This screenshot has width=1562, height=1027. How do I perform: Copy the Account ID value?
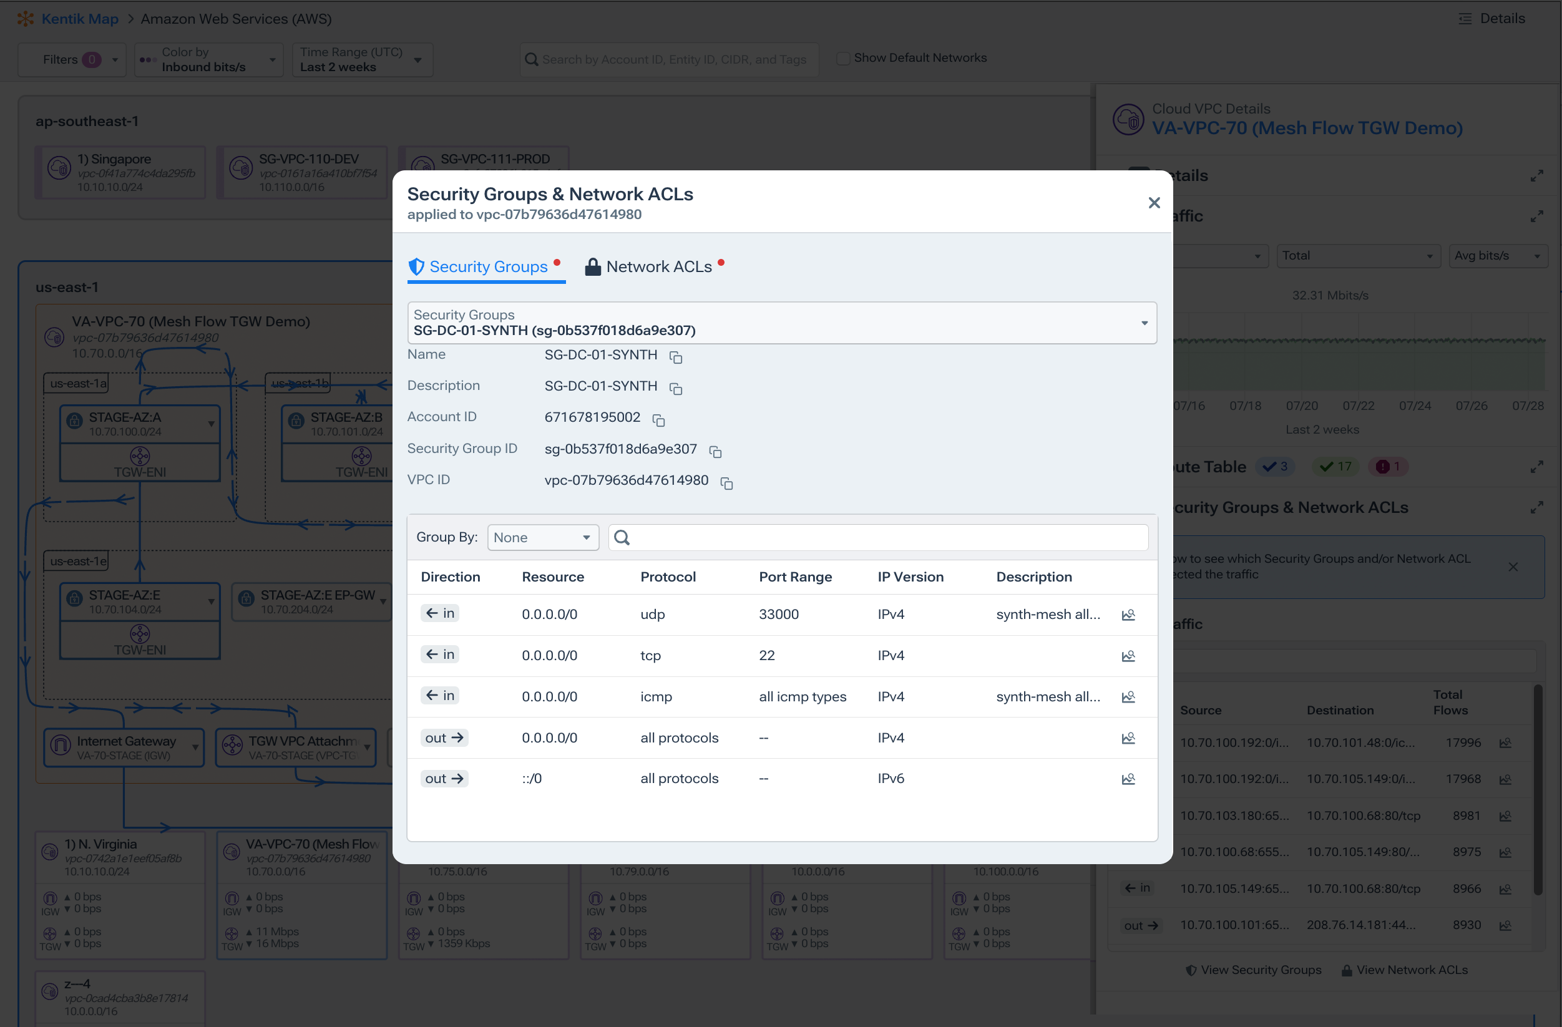[x=658, y=420]
